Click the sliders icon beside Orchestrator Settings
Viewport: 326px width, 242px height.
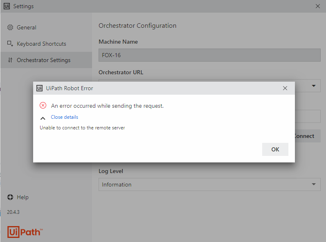(10, 60)
